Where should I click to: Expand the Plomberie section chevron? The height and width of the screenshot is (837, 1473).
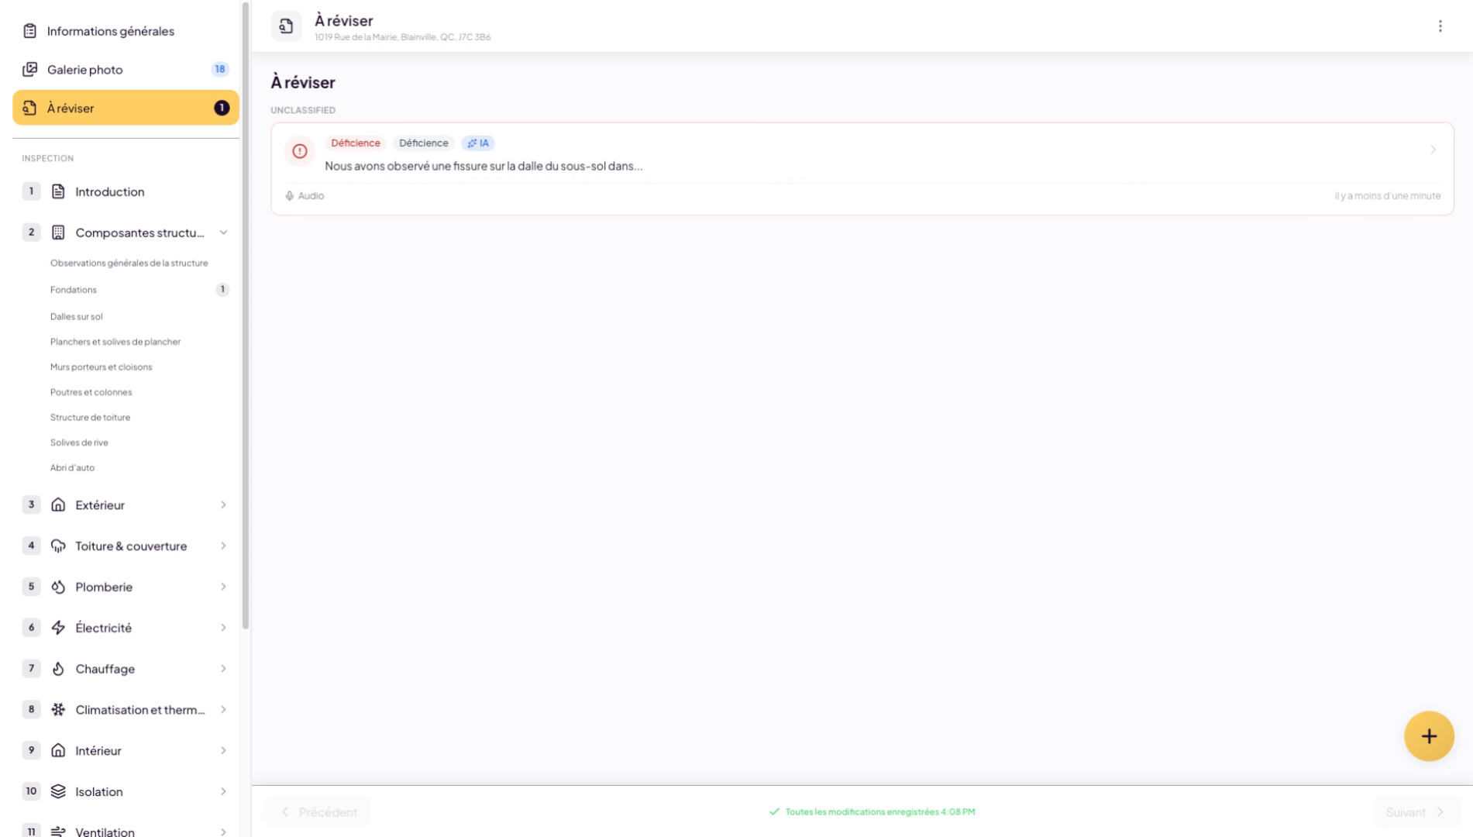coord(223,587)
